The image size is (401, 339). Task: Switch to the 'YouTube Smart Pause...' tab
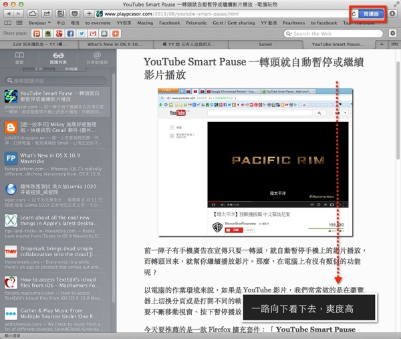(x=338, y=45)
